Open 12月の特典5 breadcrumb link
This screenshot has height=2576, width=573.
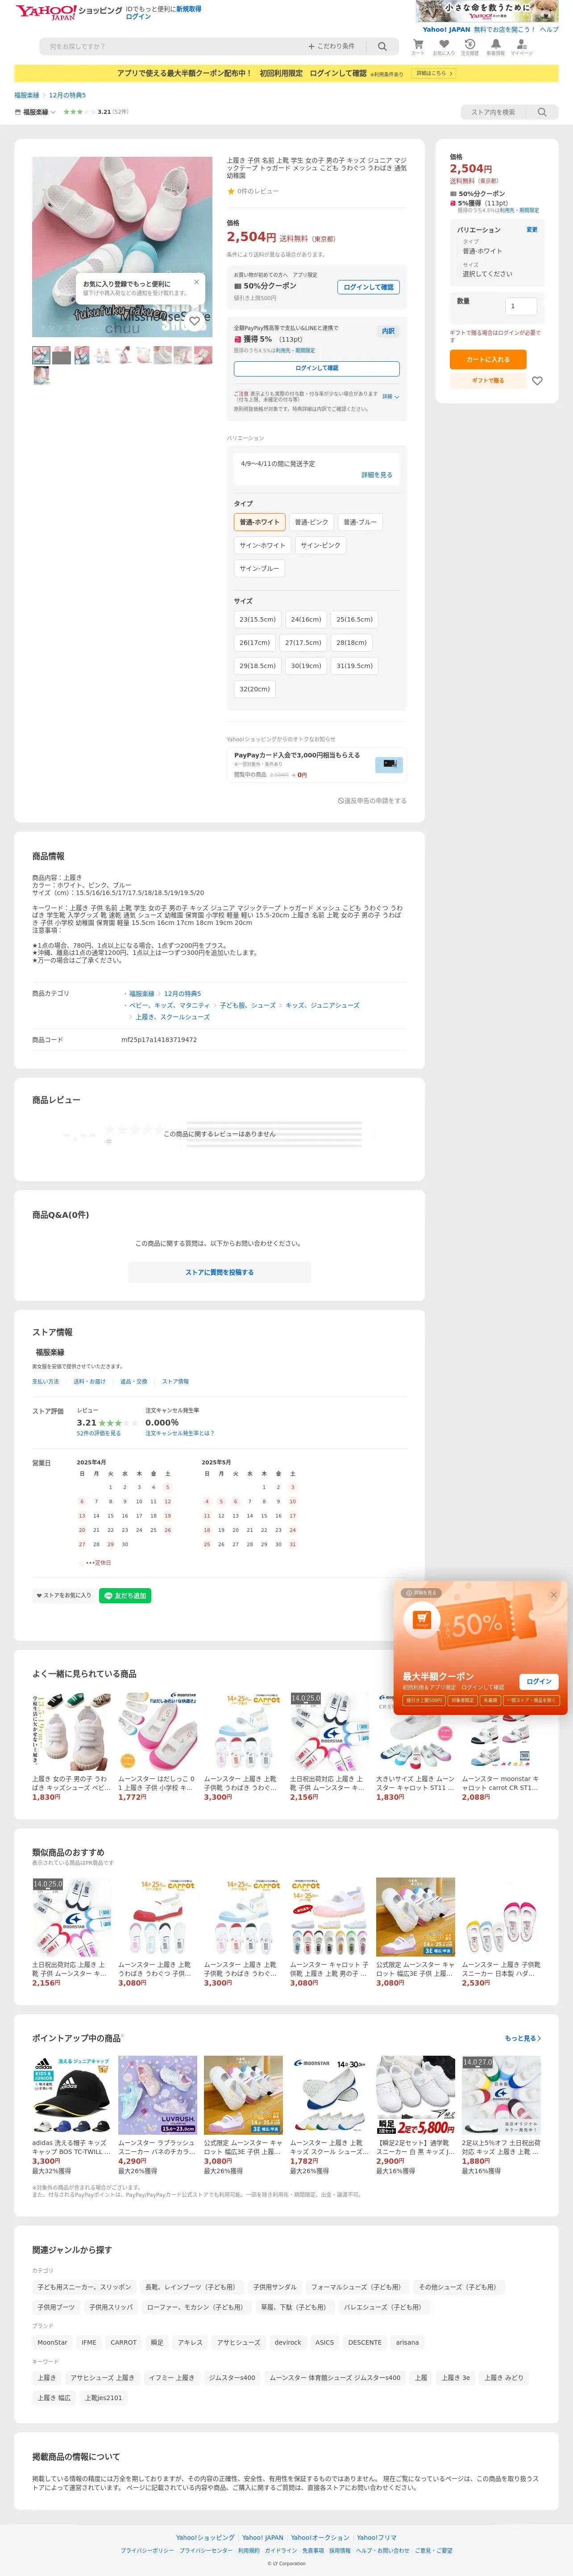coord(67,95)
